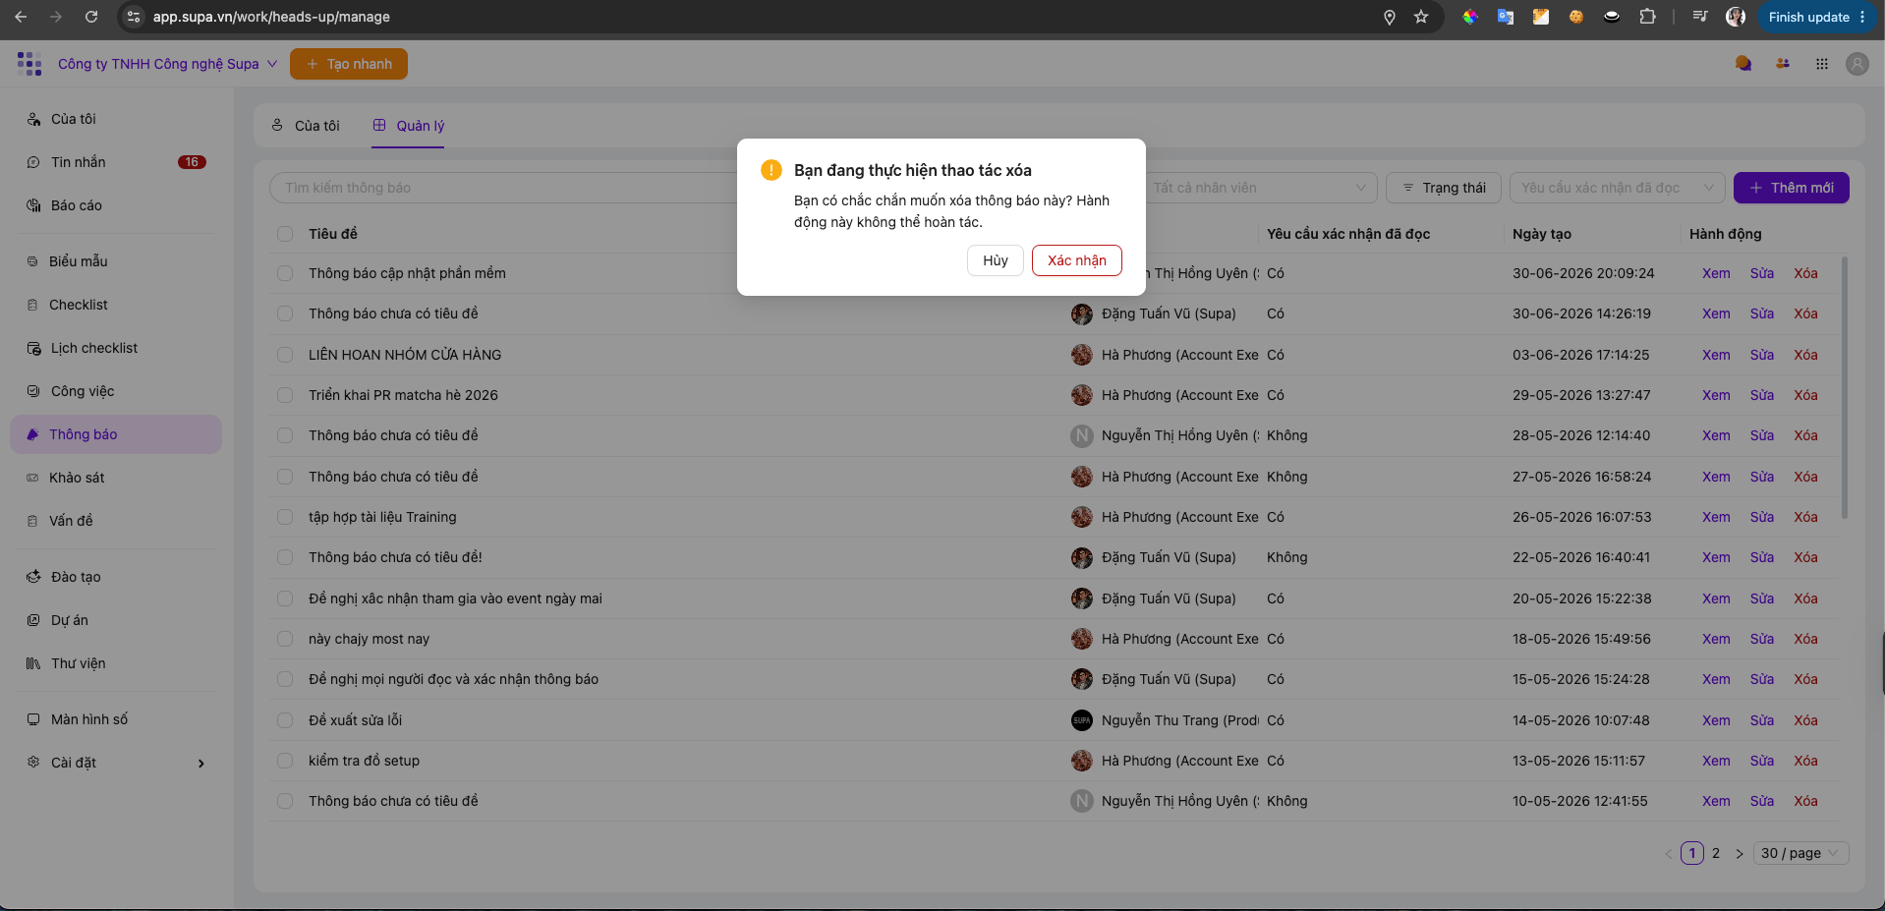Go to next page arrow in pagination
This screenshot has width=1885, height=911.
pos(1740,853)
